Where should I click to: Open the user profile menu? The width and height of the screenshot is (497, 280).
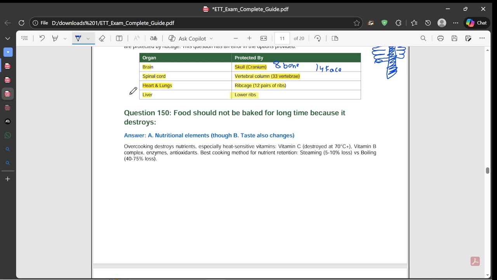(442, 23)
